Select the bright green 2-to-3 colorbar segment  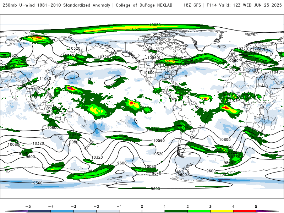click(x=199, y=211)
